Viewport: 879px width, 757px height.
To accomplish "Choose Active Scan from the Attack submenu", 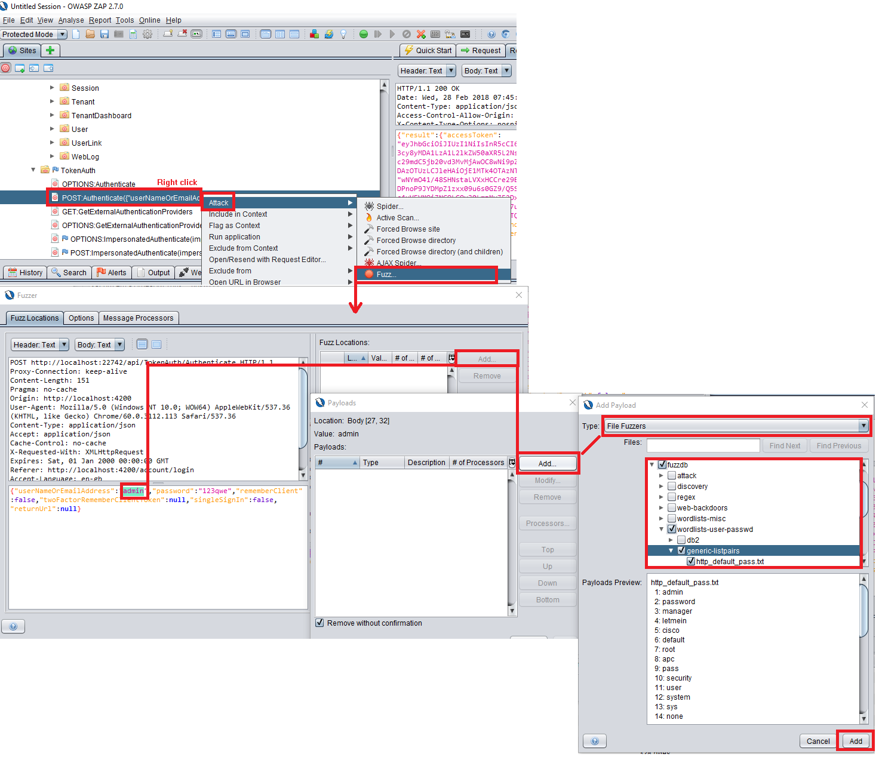I will [398, 218].
